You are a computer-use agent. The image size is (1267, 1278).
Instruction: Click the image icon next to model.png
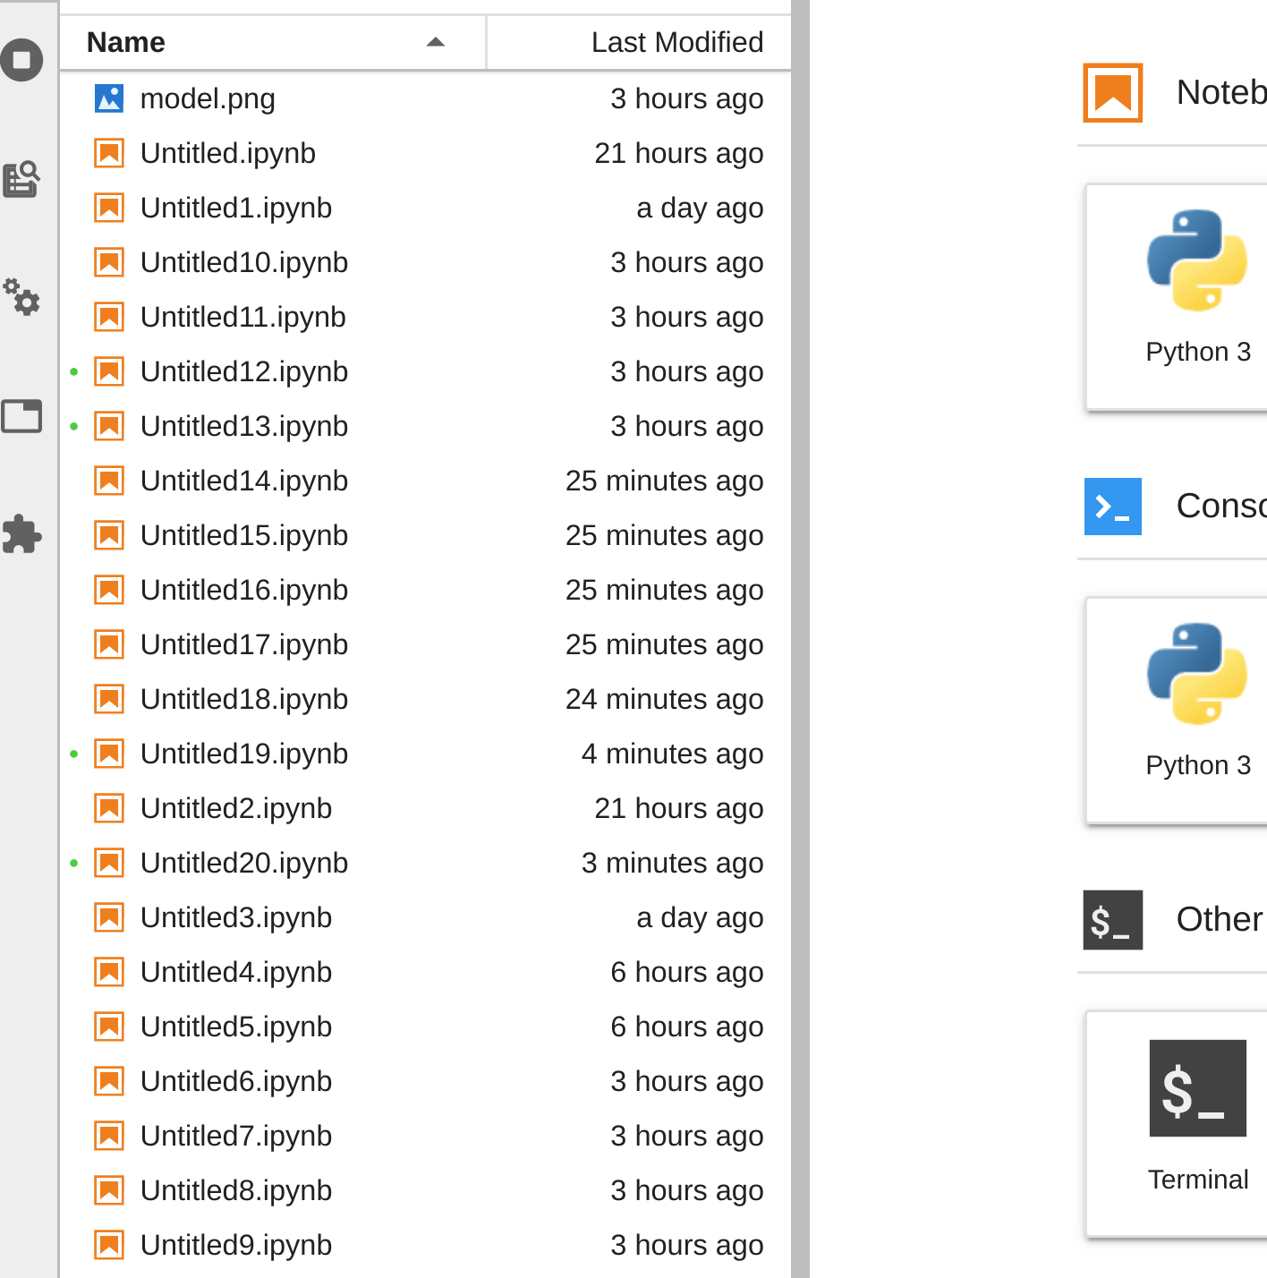(x=108, y=98)
